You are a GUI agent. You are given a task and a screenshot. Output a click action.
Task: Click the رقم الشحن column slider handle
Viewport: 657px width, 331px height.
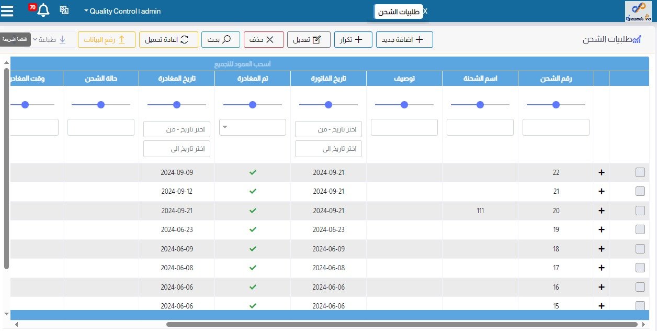coord(556,105)
